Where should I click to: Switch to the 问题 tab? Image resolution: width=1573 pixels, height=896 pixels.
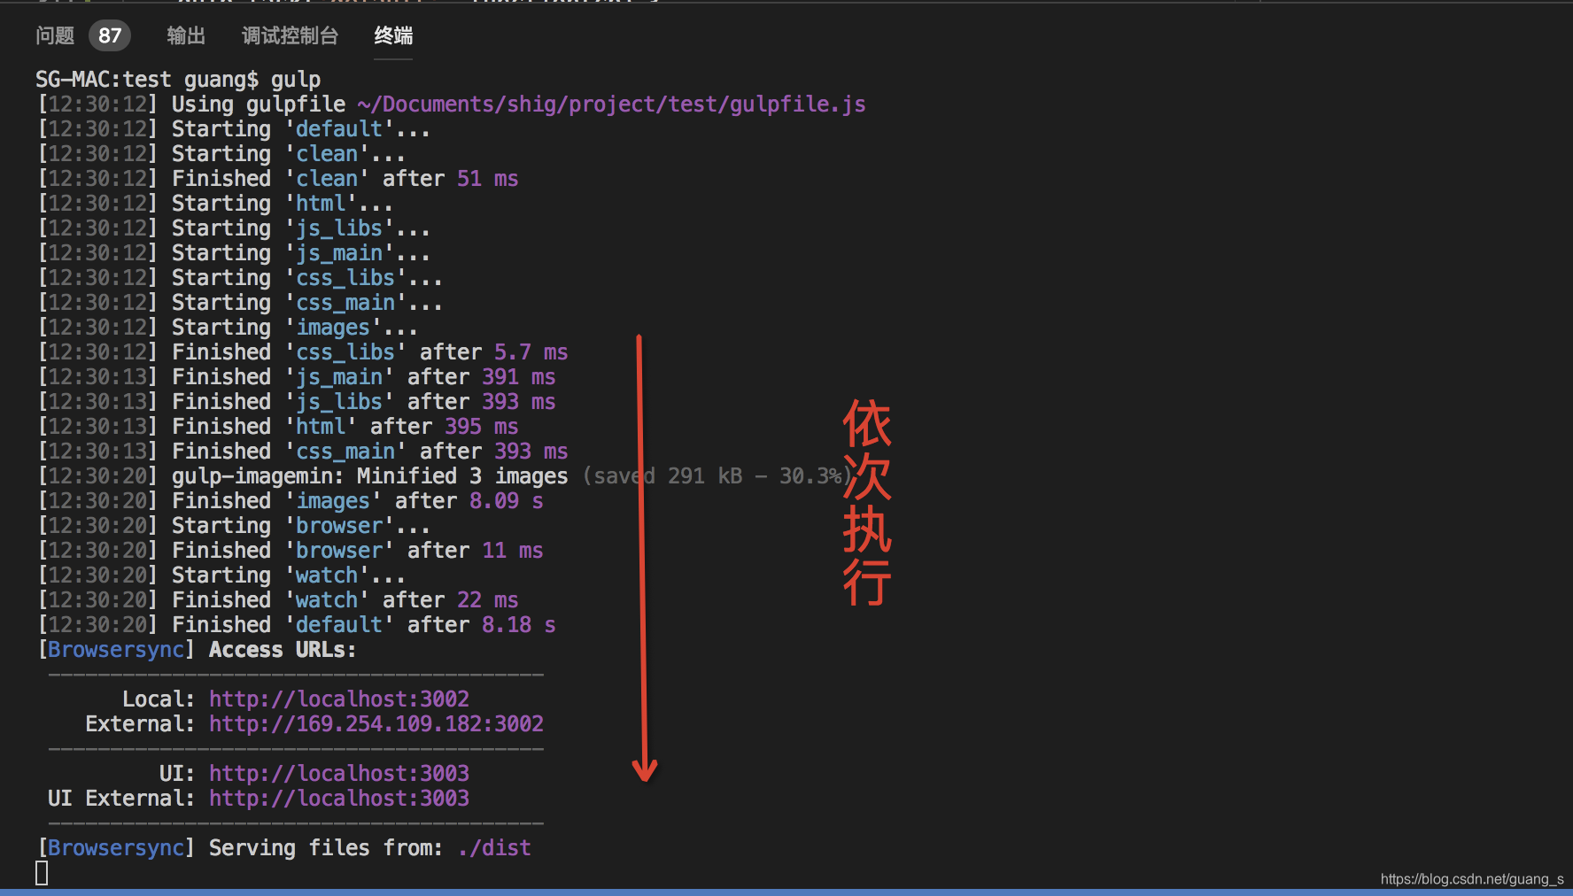[x=55, y=35]
